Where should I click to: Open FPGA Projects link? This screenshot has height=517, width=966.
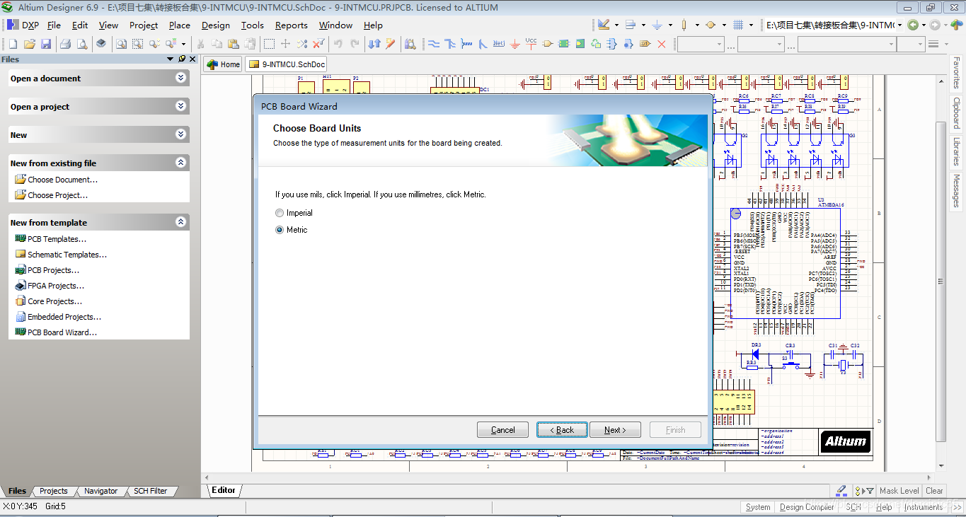click(x=55, y=286)
